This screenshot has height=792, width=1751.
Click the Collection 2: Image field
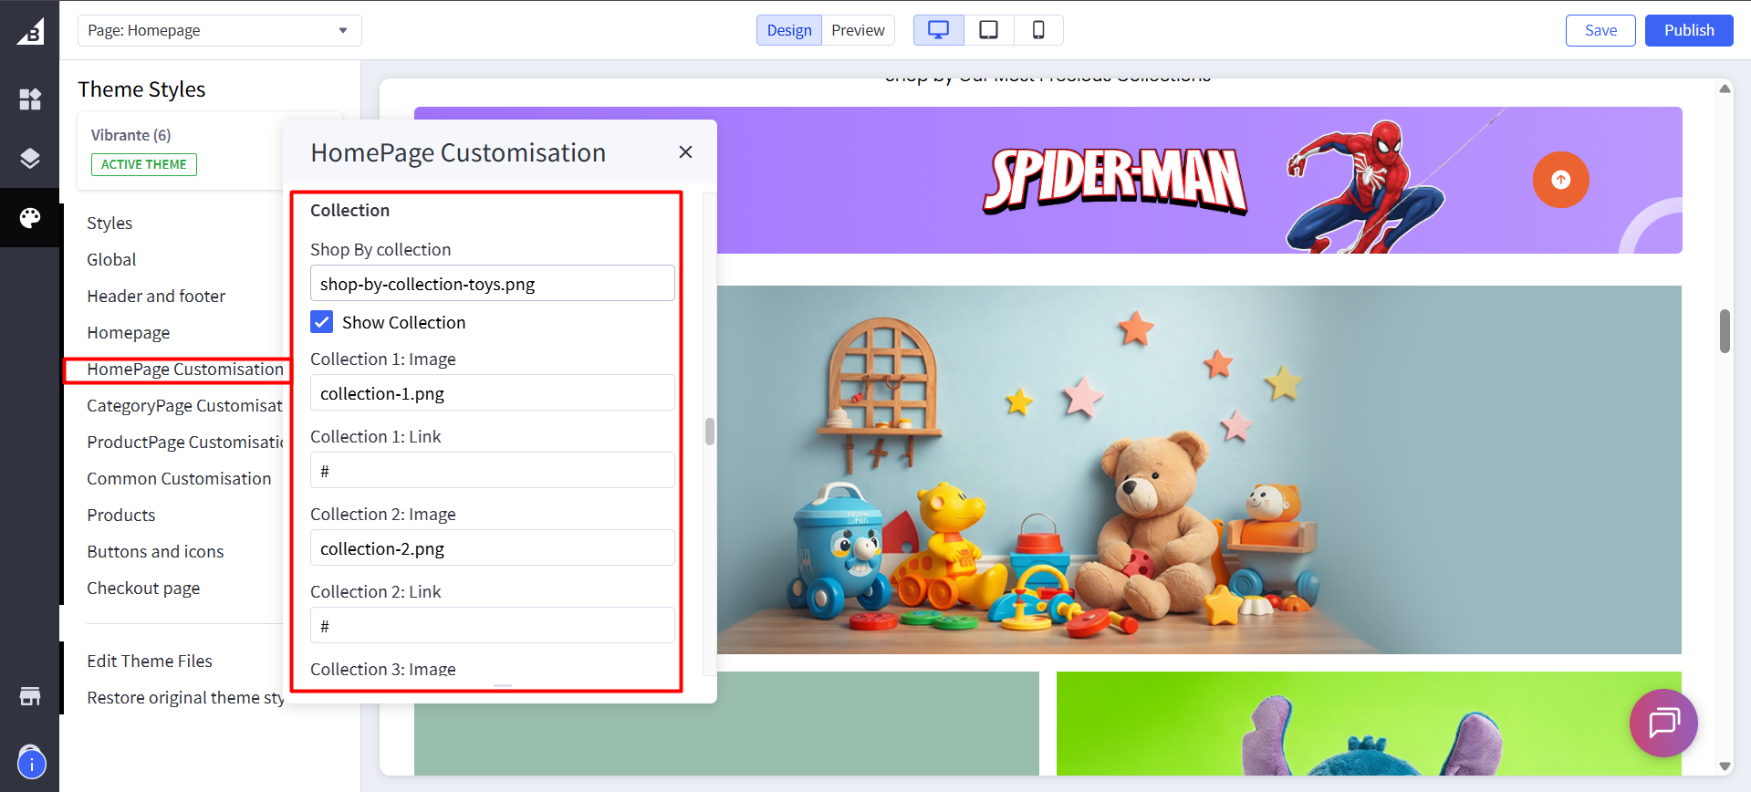coord(493,547)
